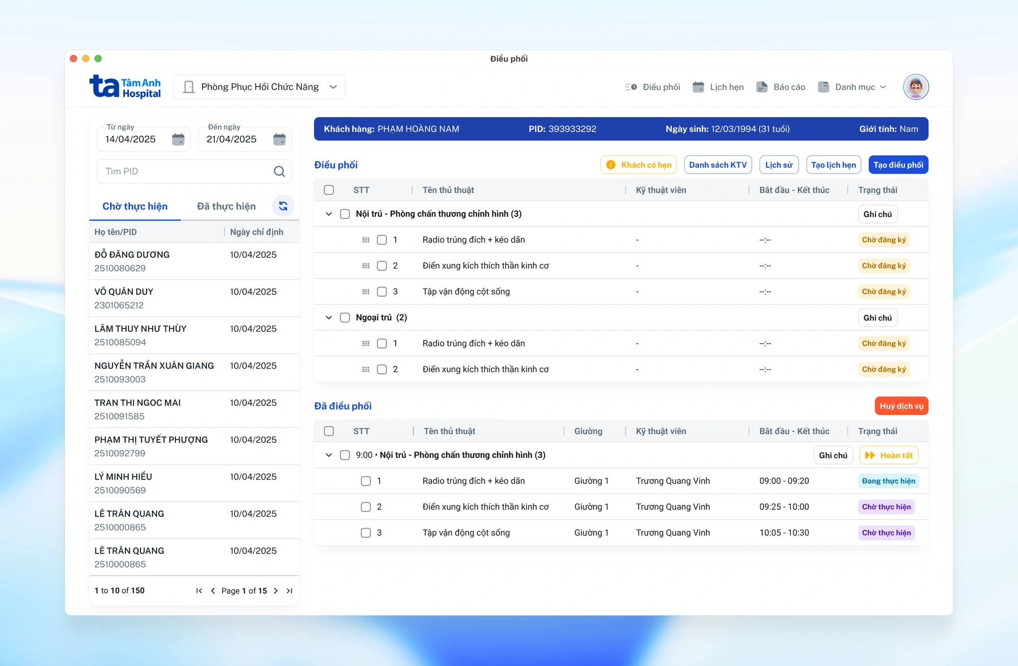Check the 9:00 Nội trú group checkbox
Screen dimensions: 1018x666
pos(344,455)
